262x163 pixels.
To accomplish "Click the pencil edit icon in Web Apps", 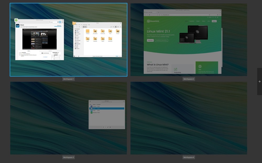I will click(108, 127).
